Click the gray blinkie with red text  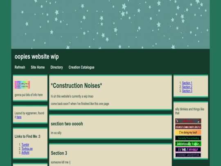(x=188, y=121)
